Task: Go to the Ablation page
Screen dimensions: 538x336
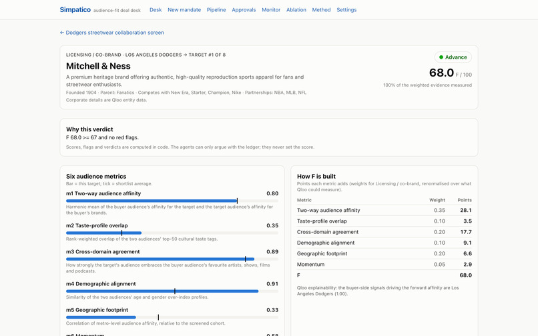Action: point(296,10)
